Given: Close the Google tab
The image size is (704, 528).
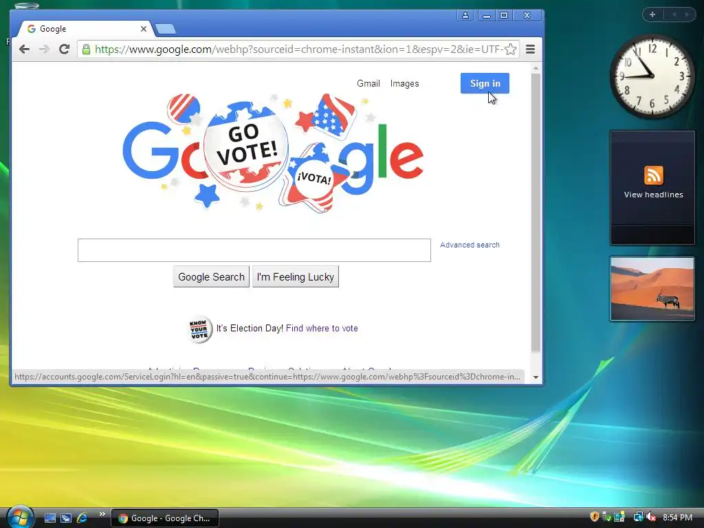Looking at the screenshot, I should point(143,29).
